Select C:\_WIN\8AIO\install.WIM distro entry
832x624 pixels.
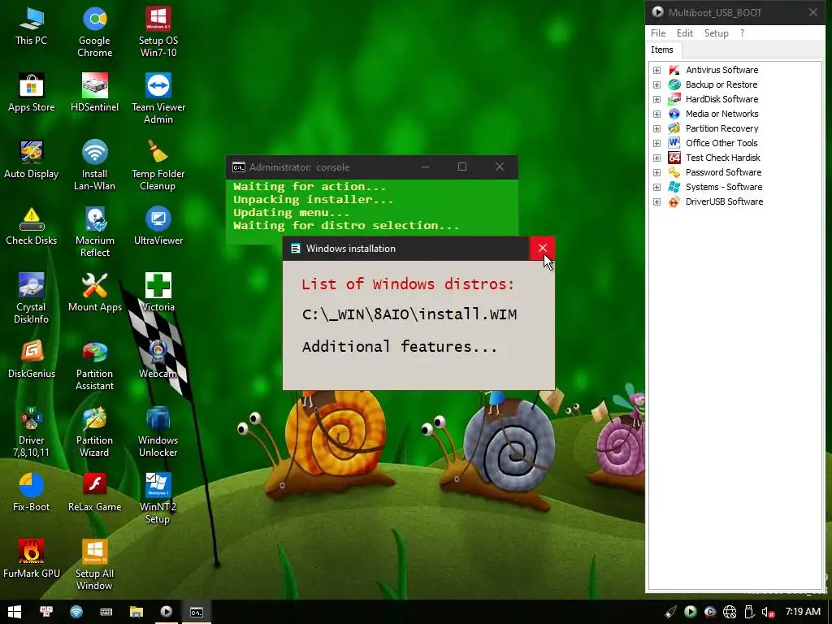(x=409, y=314)
